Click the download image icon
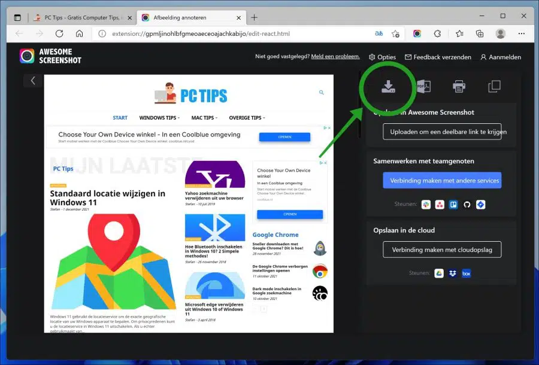This screenshot has width=539, height=365. coord(388,87)
